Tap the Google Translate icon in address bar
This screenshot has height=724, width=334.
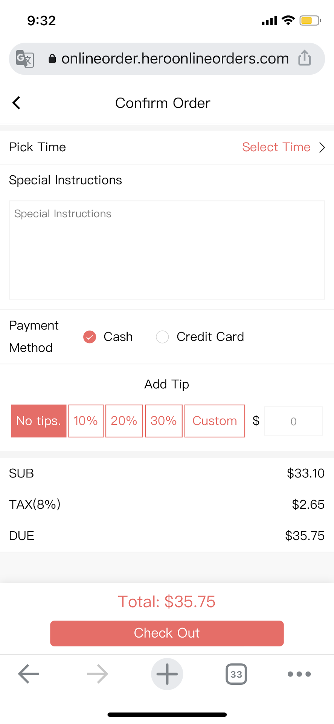tap(25, 59)
